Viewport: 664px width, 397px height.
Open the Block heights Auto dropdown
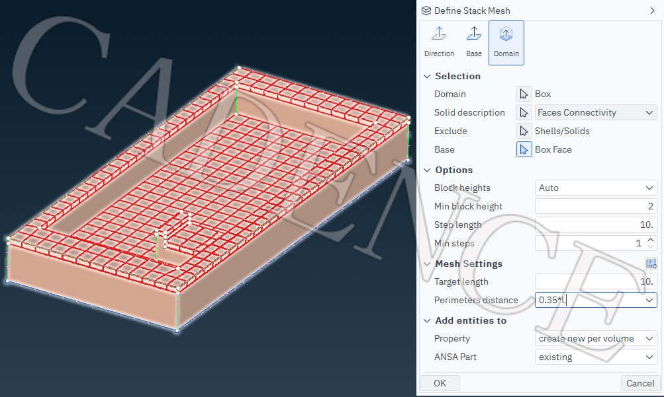coord(596,188)
